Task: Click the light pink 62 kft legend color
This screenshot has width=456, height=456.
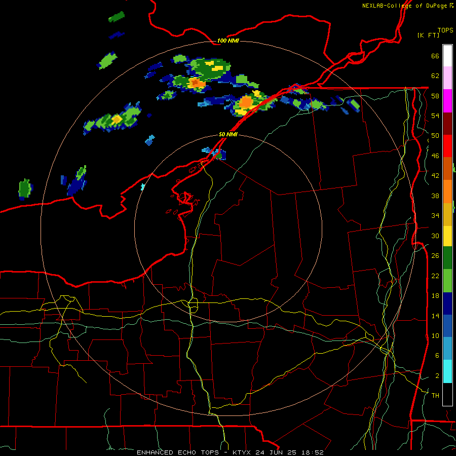Action: click(447, 78)
